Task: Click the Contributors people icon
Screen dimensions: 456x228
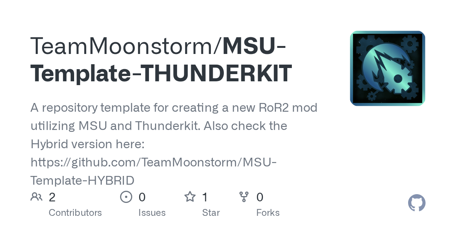Action: click(x=36, y=197)
